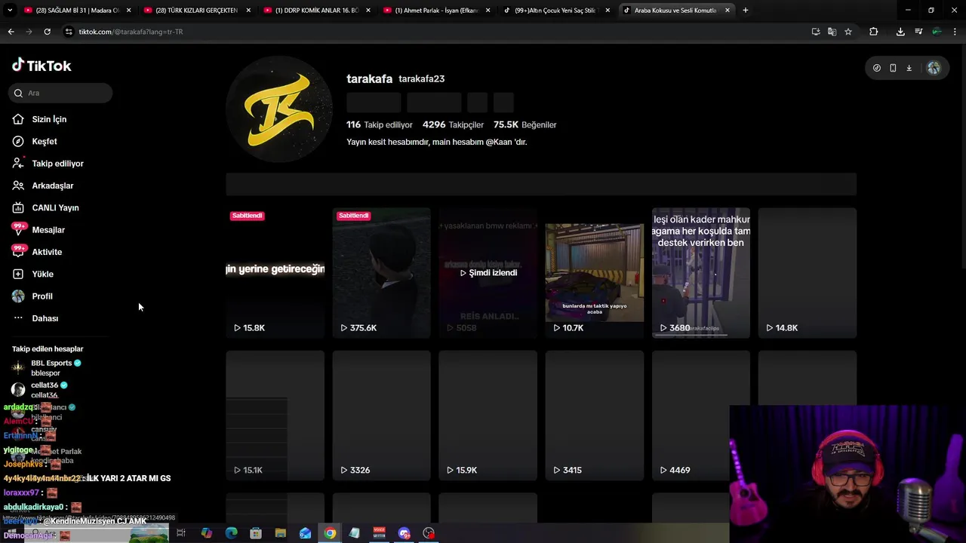Switch to Altın Çocuk Yeni Saç Stili tab
The height and width of the screenshot is (543, 966).
pyautogui.click(x=556, y=11)
